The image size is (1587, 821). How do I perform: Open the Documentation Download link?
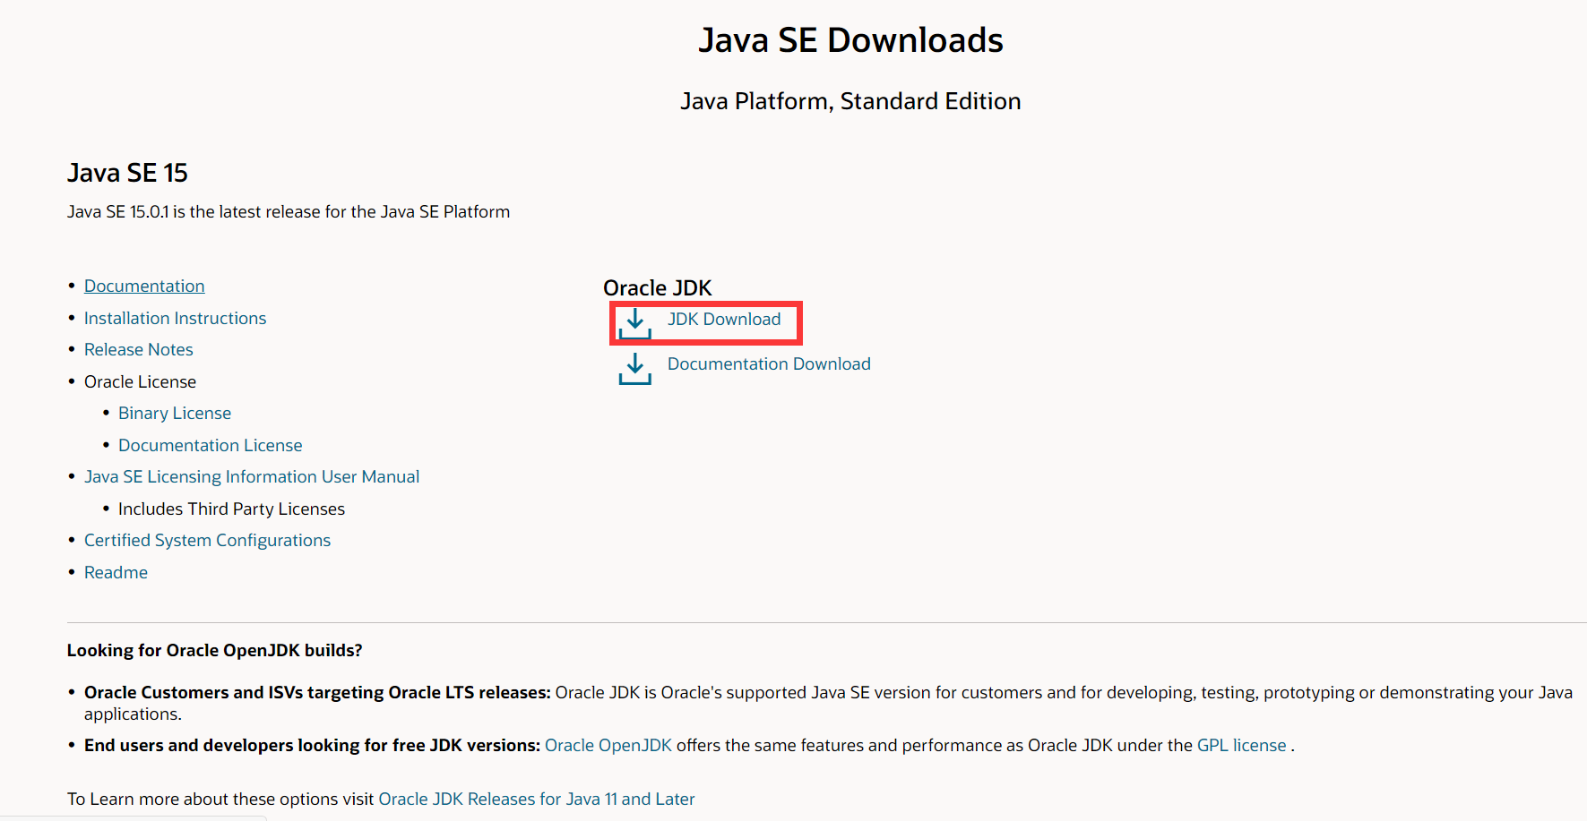click(769, 364)
